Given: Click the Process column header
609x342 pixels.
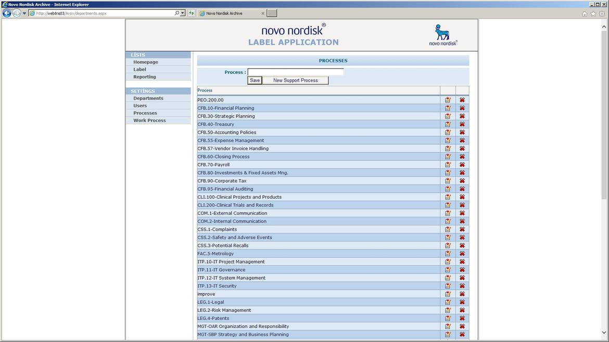Looking at the screenshot, I should pyautogui.click(x=205, y=90).
